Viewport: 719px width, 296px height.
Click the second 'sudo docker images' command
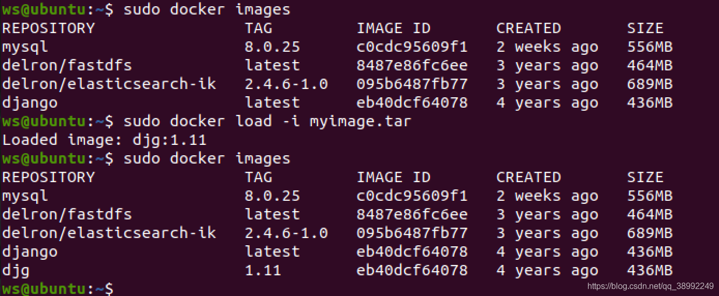[207, 158]
